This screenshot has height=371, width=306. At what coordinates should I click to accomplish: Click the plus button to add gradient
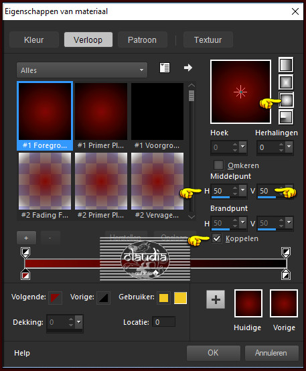tap(26, 238)
